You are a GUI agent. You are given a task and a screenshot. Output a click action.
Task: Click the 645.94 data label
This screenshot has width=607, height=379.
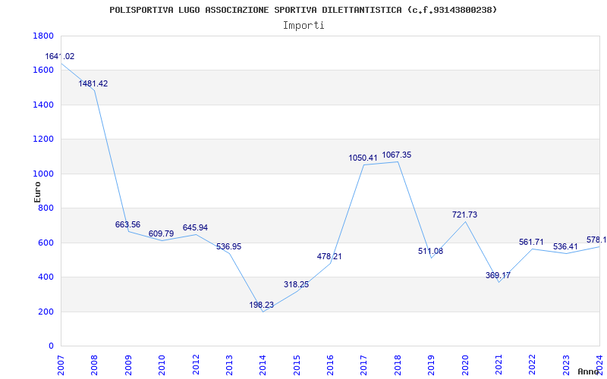(195, 228)
